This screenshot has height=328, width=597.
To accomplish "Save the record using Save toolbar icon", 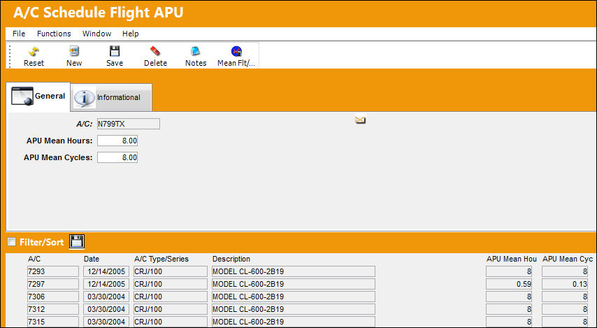I will click(114, 51).
